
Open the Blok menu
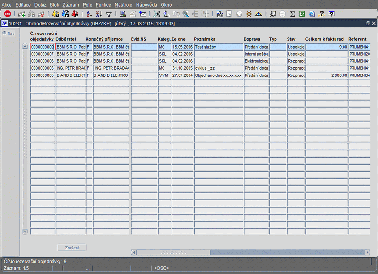(54, 5)
